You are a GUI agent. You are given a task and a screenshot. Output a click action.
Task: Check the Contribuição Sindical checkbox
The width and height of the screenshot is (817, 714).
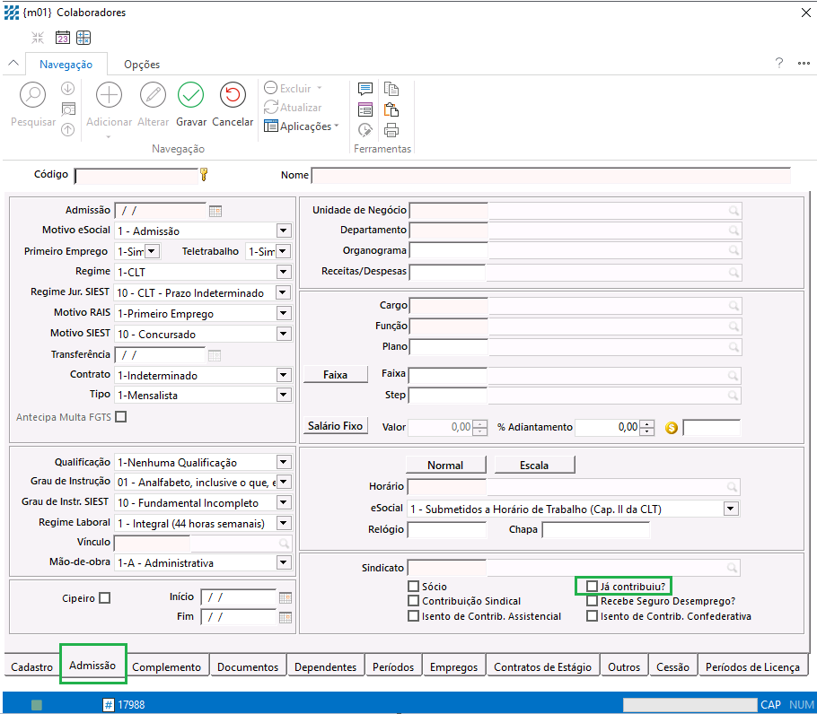(413, 601)
